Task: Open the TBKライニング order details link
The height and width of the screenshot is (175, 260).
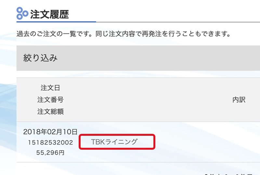Action: coord(114,142)
